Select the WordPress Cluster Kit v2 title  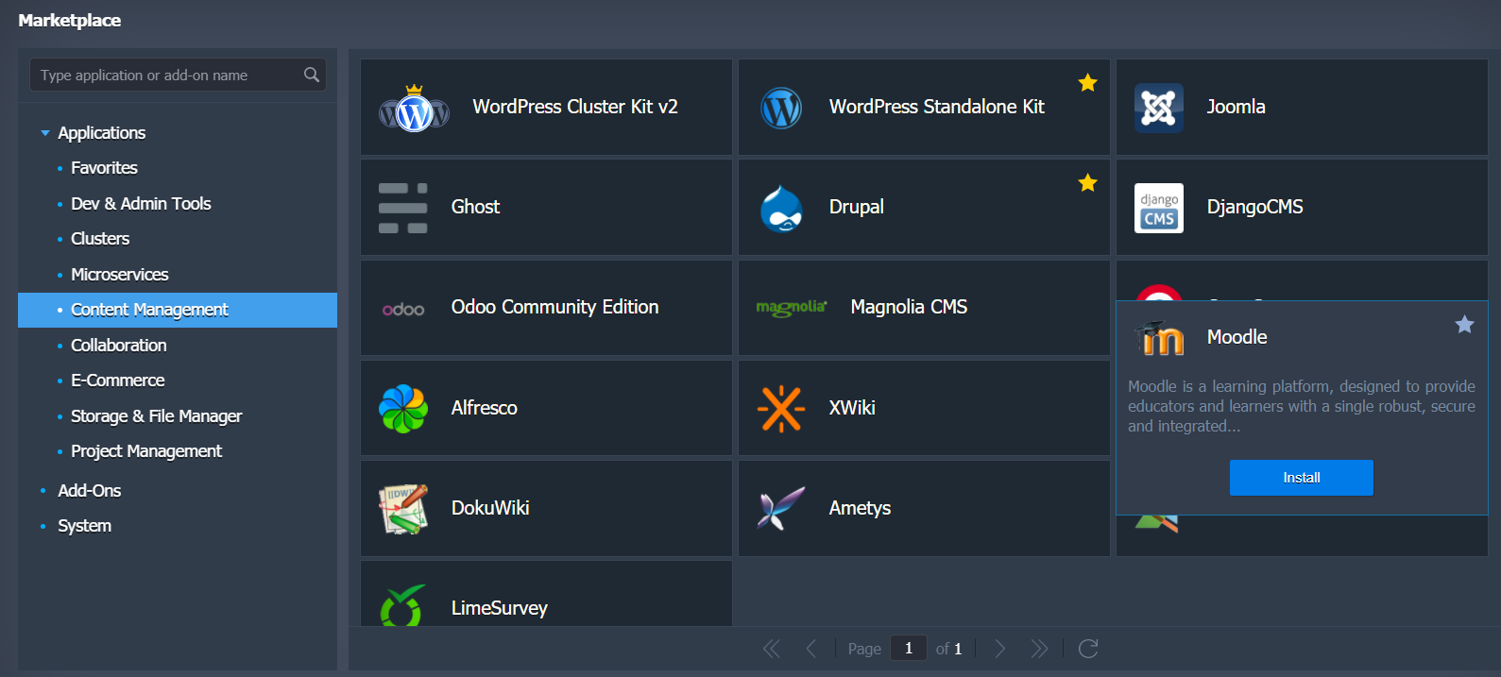(x=575, y=107)
